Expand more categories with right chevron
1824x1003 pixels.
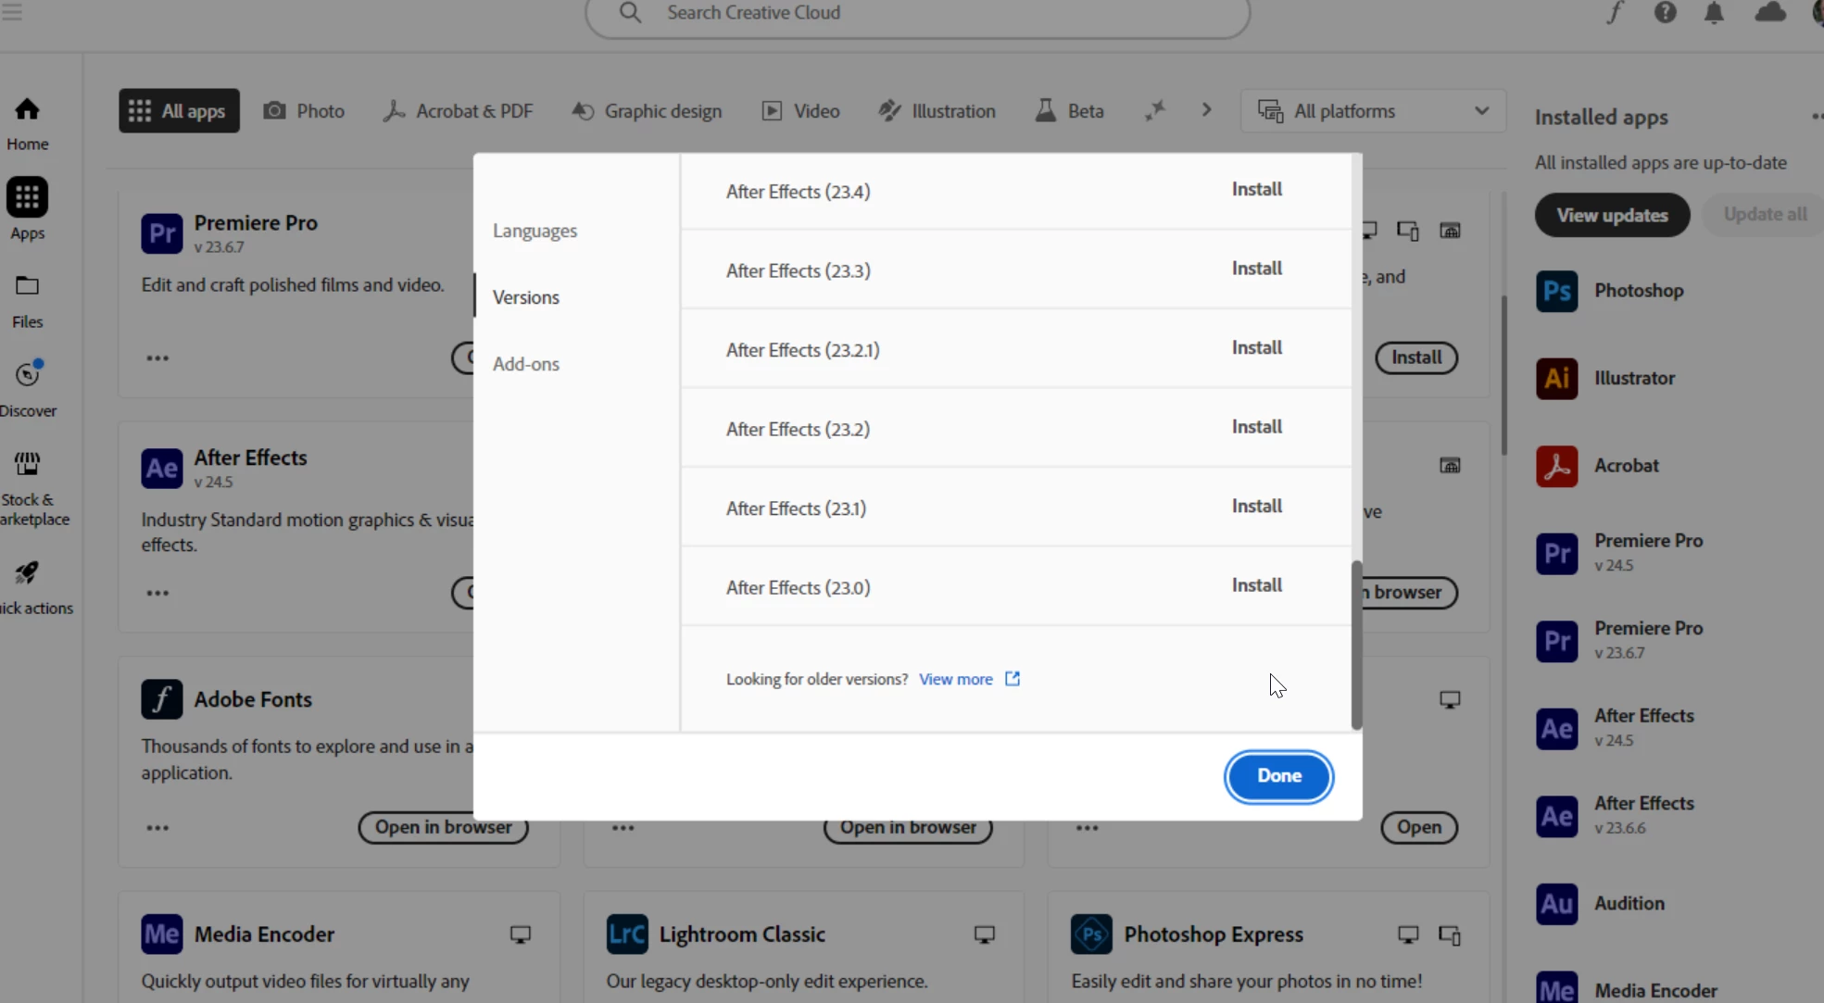click(1206, 110)
